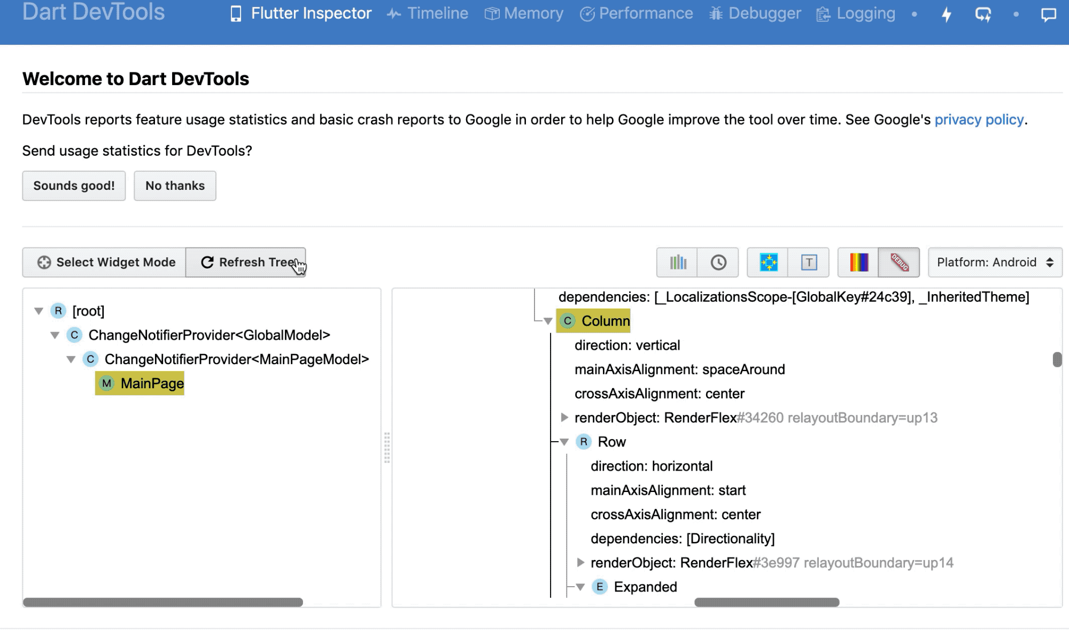Collapse the Row node arrow
Viewport: 1069px width, 630px height.
pos(564,442)
